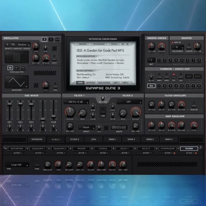
Task: Toggle the reverb Sync switch
Action: 37,165
